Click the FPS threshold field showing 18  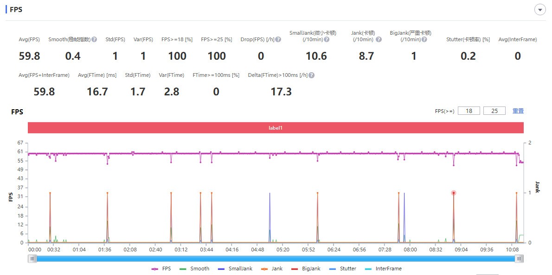(x=469, y=111)
